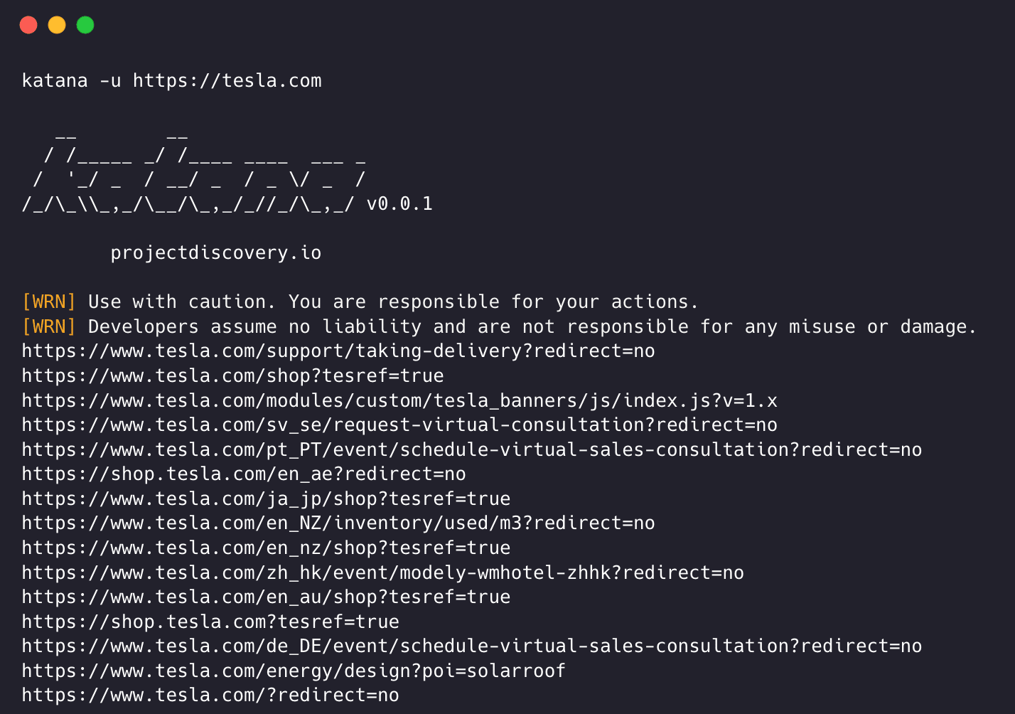Click the red close window button
This screenshot has width=1015, height=714.
tap(28, 26)
